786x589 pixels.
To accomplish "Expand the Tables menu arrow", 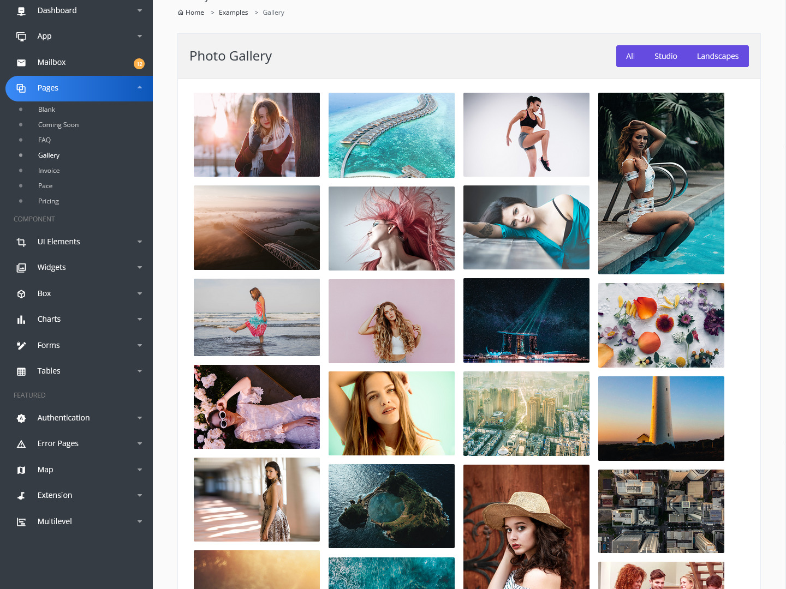I will pos(140,371).
